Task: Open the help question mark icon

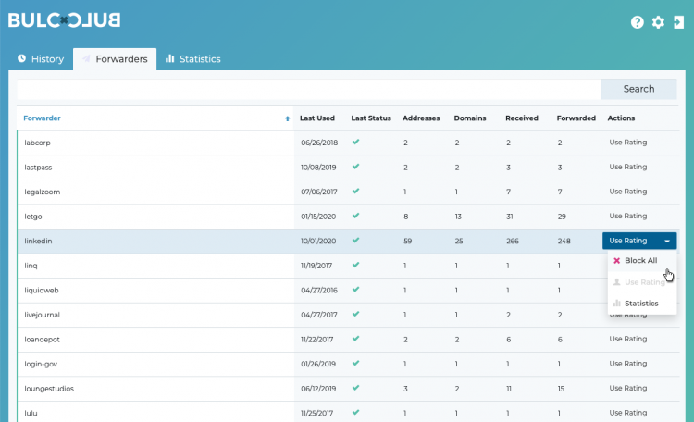Action: pyautogui.click(x=637, y=22)
